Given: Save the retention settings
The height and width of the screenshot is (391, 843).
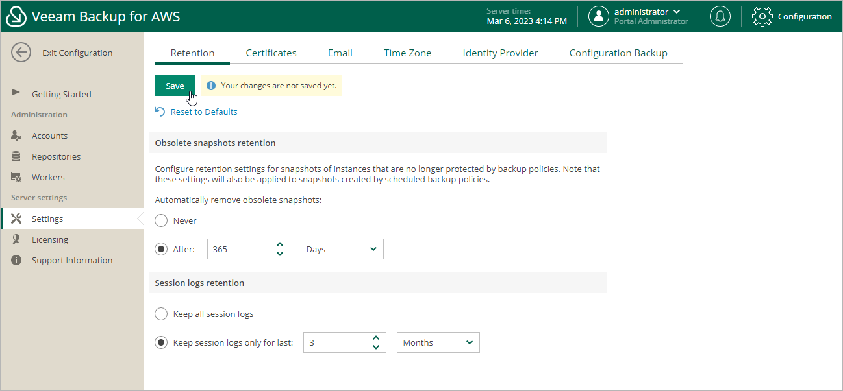Looking at the screenshot, I should point(175,85).
